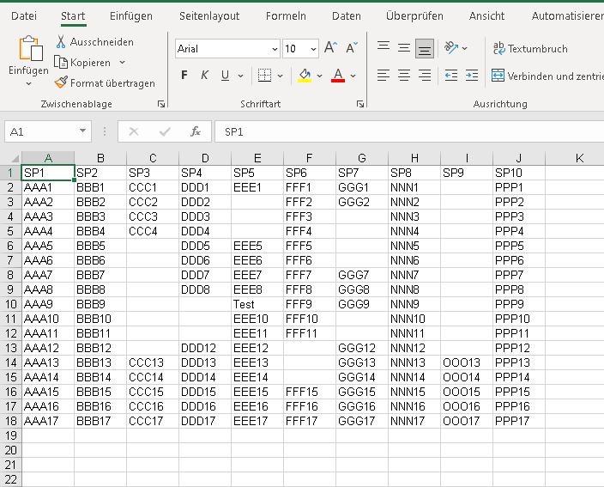Click the Textumbruch button
Screen dimensions: 604x487
coord(529,49)
